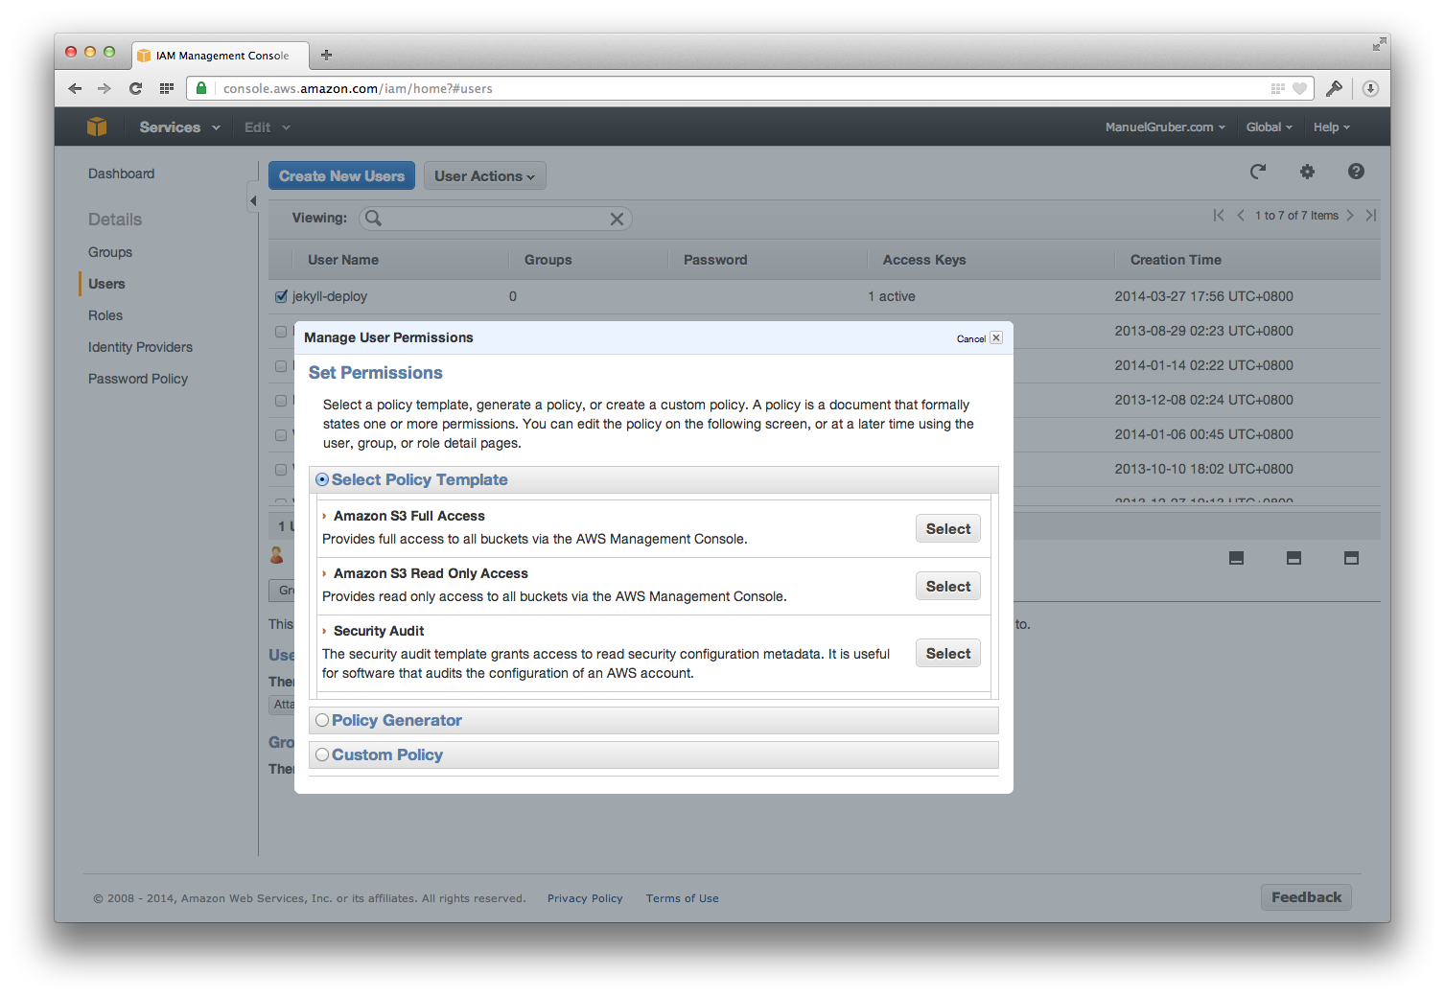Screen dimensions: 1445x998
Task: Open Users in the sidebar
Action: (x=106, y=284)
